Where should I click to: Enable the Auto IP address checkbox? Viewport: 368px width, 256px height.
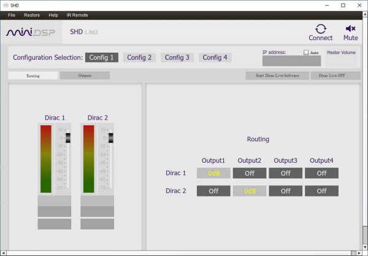[x=307, y=53]
